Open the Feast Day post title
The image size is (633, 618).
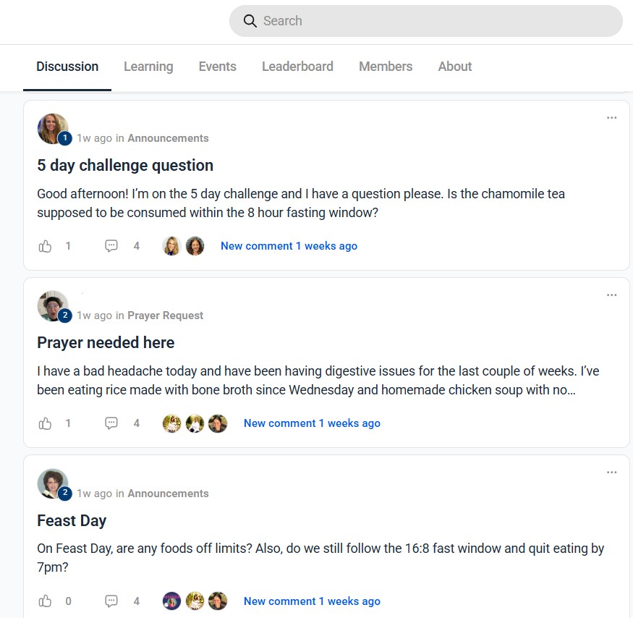click(72, 520)
